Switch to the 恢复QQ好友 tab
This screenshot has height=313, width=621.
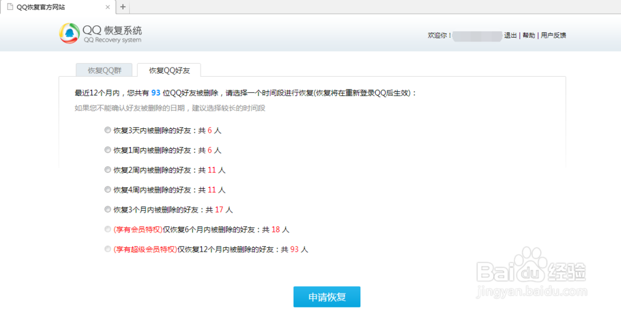[x=169, y=70]
